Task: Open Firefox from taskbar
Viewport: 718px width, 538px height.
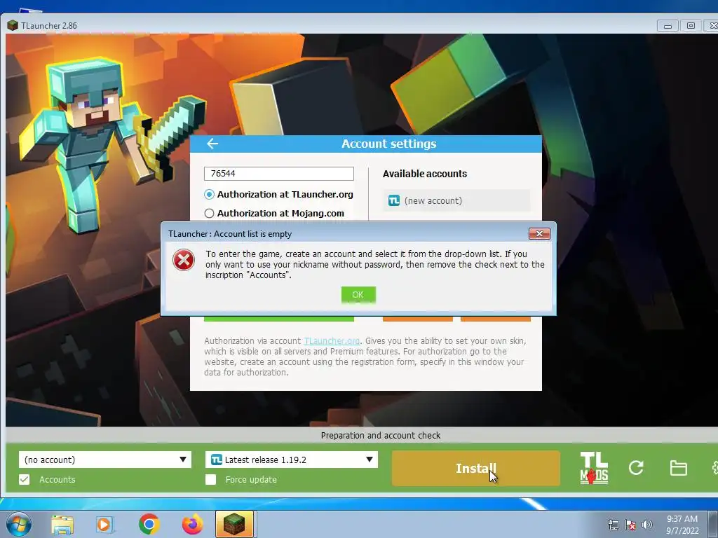Action: (192, 524)
